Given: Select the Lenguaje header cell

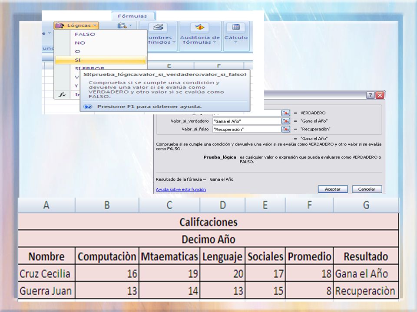Looking at the screenshot, I should click(222, 256).
